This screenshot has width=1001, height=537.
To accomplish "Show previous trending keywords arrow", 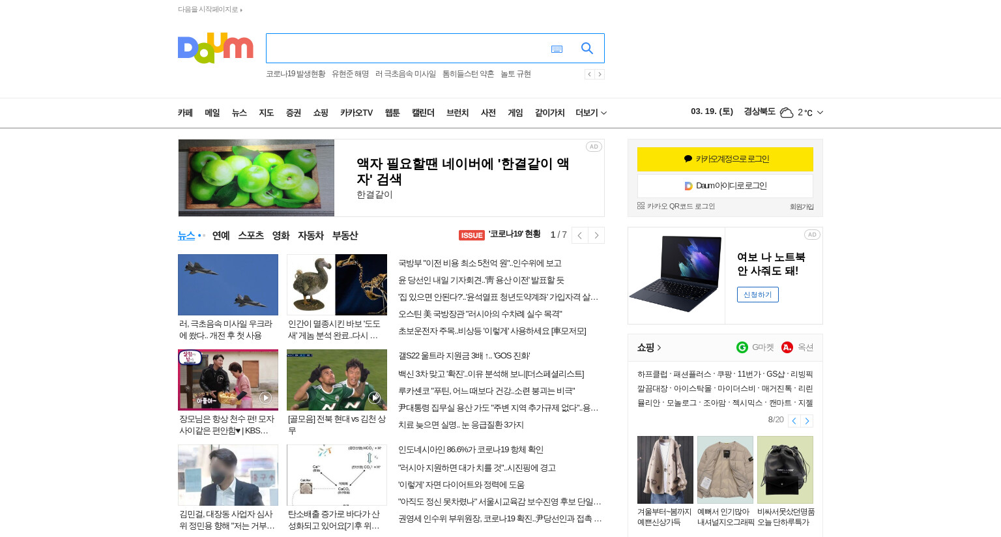I will click(x=589, y=74).
